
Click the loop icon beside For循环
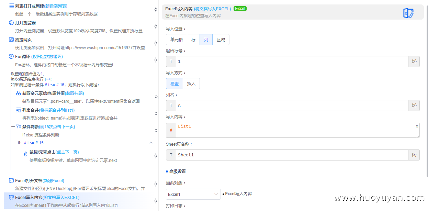point(11,56)
